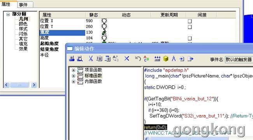This screenshot has width=253, height=140.
Task: Click the Copy icon in the toolbar
Action: [99, 59]
